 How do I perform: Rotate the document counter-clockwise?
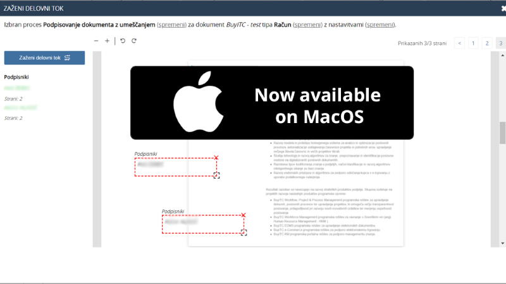(x=123, y=41)
